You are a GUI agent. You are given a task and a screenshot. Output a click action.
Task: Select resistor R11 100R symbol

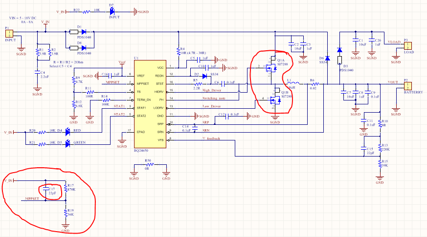point(90,92)
